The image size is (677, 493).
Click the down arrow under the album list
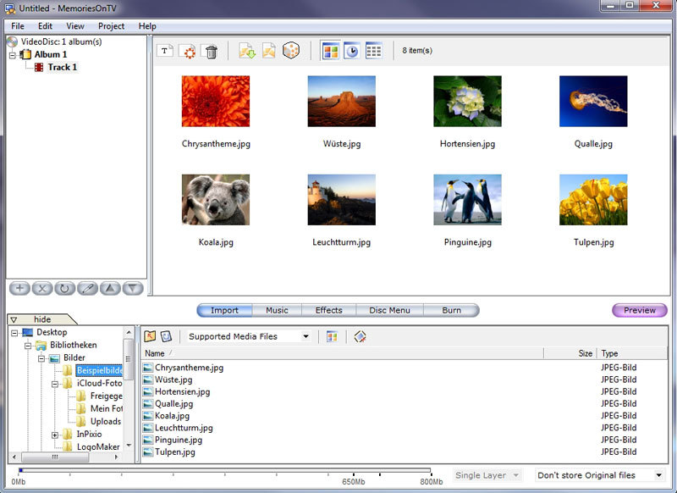132,288
